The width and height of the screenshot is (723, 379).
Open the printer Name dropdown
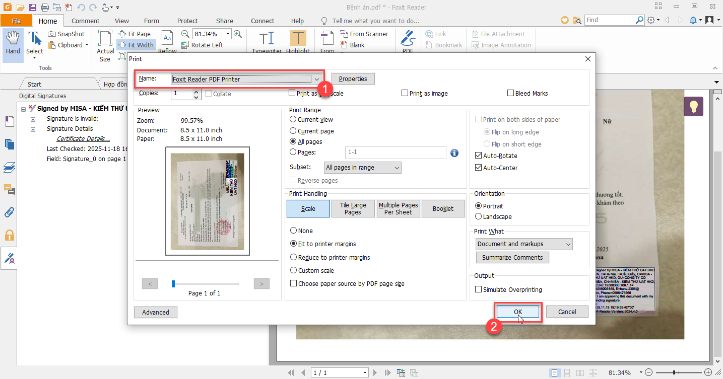(x=316, y=79)
